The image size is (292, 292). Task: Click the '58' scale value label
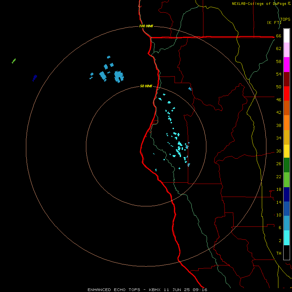coord(279,61)
